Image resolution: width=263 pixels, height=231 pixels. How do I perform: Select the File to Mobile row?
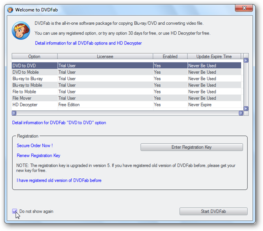127,92
